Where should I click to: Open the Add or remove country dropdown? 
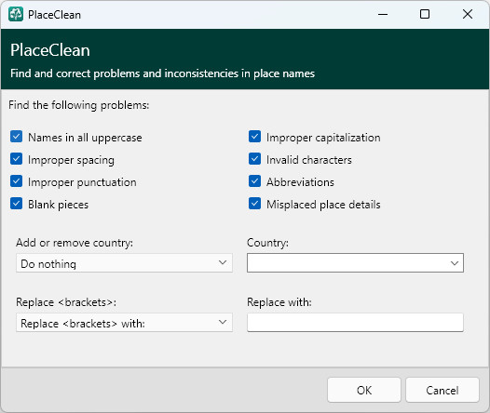[x=125, y=263]
